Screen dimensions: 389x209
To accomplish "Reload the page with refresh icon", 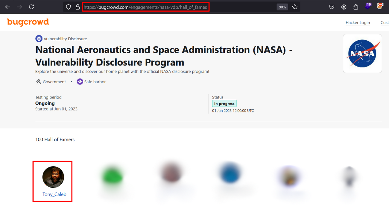I will click(31, 7).
